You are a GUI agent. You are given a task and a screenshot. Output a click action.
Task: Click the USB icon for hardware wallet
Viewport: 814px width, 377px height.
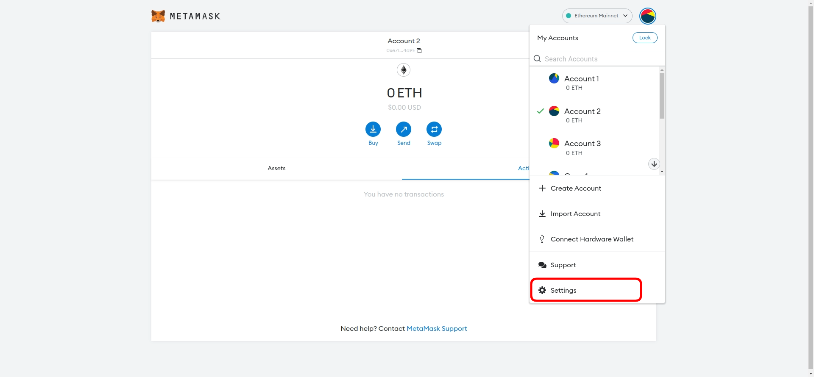point(542,239)
